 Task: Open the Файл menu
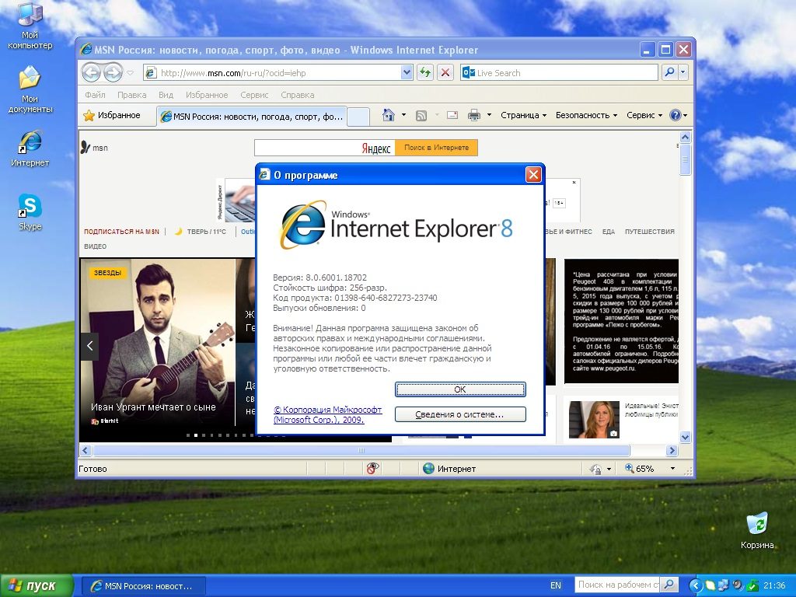click(x=95, y=95)
